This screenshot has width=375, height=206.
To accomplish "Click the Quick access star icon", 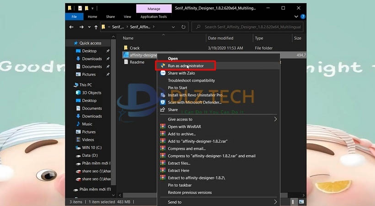I will pyautogui.click(x=76, y=43).
